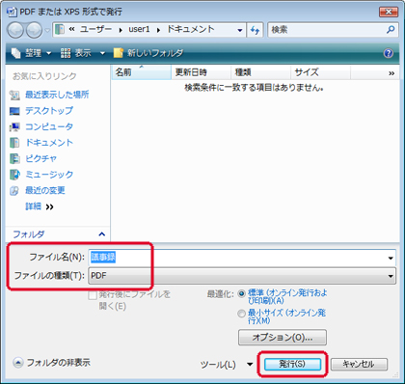
Task: Open the ファイルの種類 PDF combo box
Action: 242,276
